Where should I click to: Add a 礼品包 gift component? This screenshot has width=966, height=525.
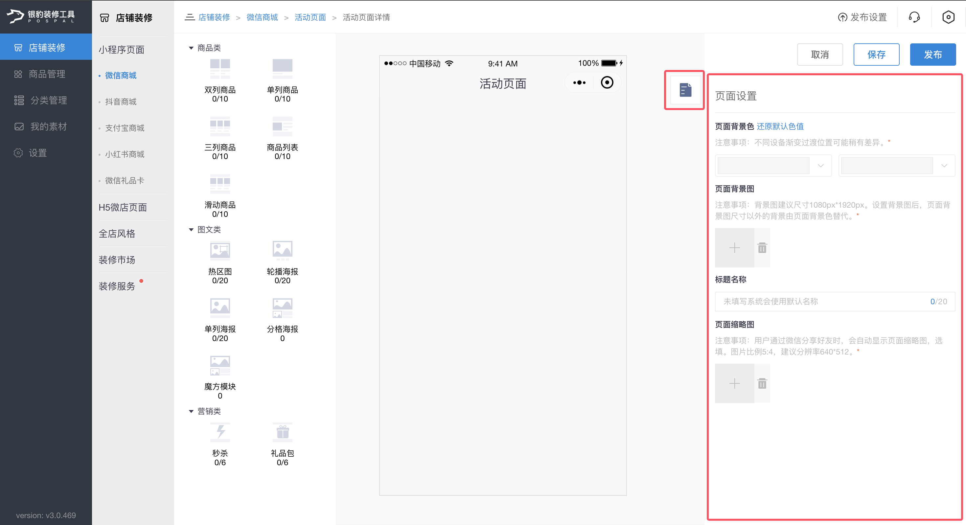coord(282,444)
